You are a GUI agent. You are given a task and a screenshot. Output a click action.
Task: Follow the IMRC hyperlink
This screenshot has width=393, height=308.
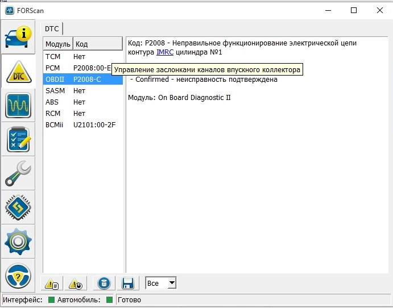(x=165, y=52)
